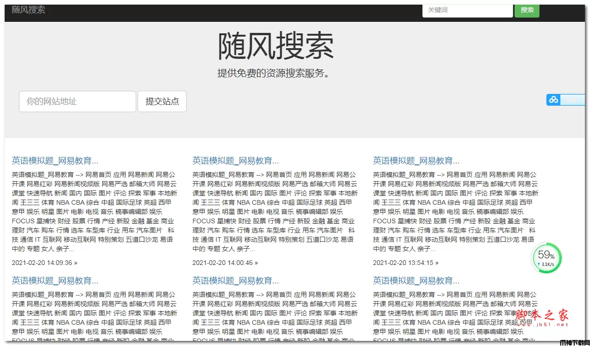This screenshot has height=346, width=590.
Task: Click the first-row left article summary text
Action: pyautogui.click(x=94, y=212)
